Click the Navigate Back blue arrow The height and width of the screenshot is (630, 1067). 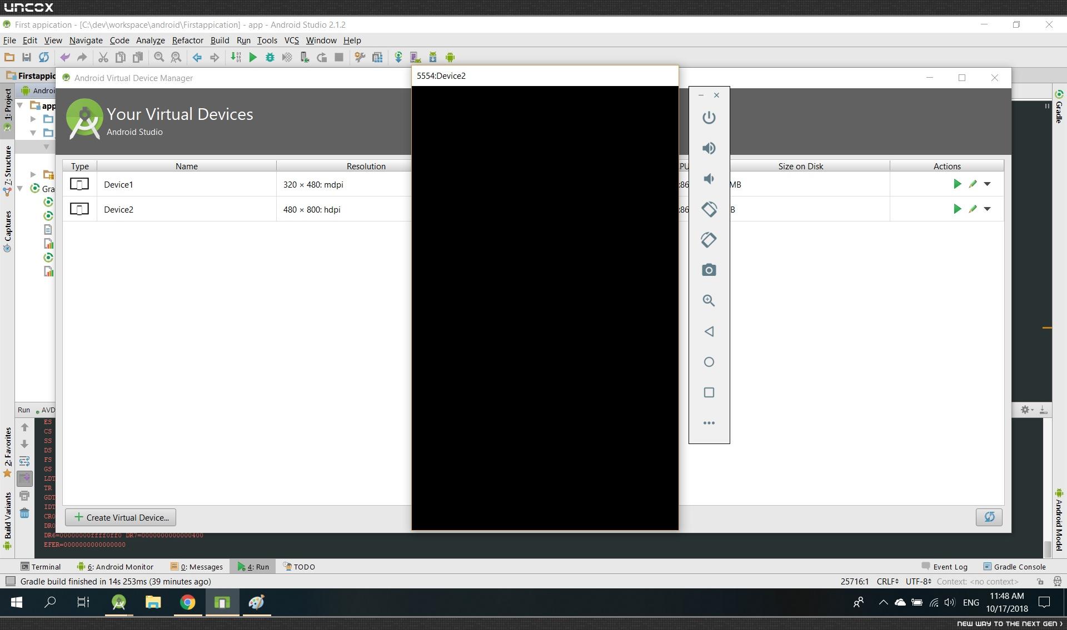point(197,57)
